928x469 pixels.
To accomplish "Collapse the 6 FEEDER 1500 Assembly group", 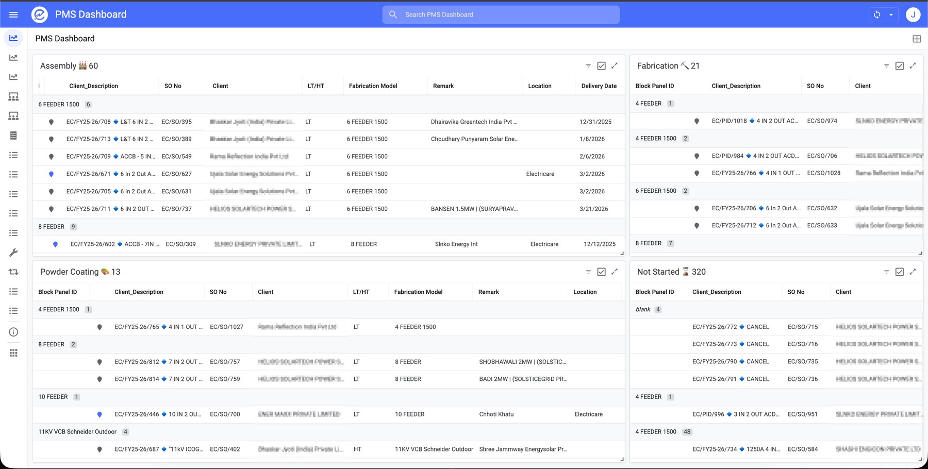I will 59,104.
